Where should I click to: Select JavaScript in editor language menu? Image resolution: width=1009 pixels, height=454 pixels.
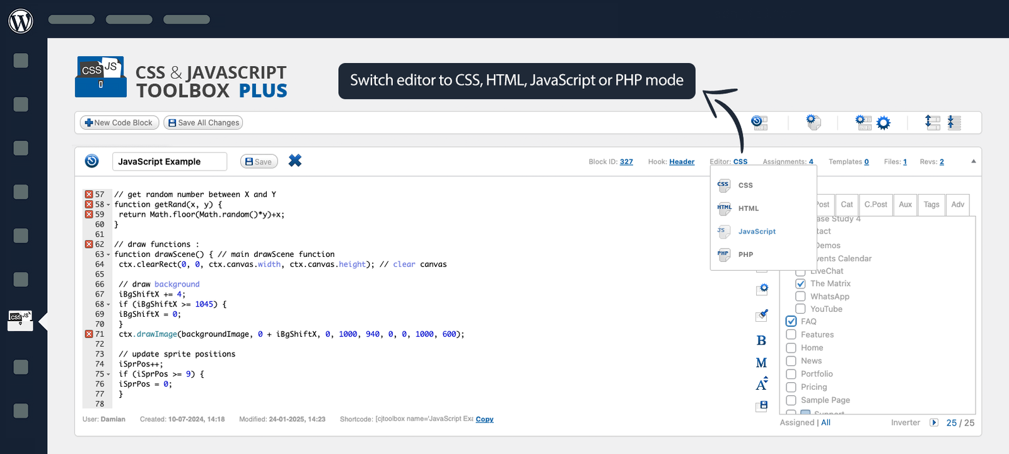[757, 232]
